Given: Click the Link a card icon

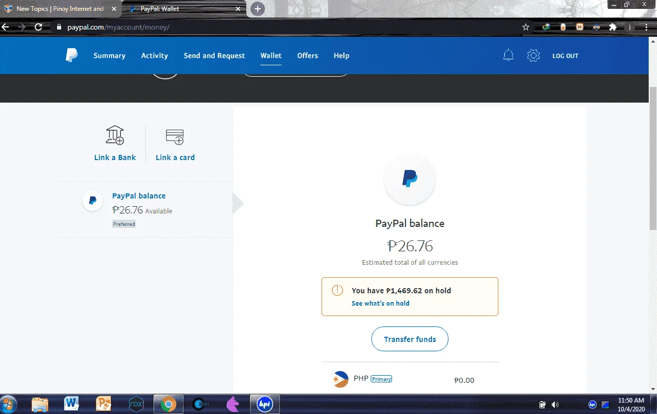Looking at the screenshot, I should tap(175, 137).
